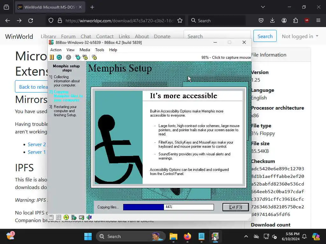This screenshot has height=244, width=326.
Task: Send Ctrl+Alt+Esc toolbar icon
Action: 85,57
